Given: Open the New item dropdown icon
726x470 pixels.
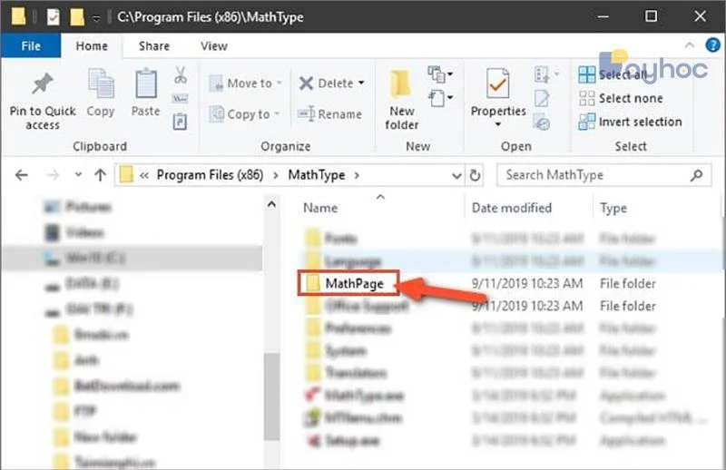Looking at the screenshot, I should (440, 74).
